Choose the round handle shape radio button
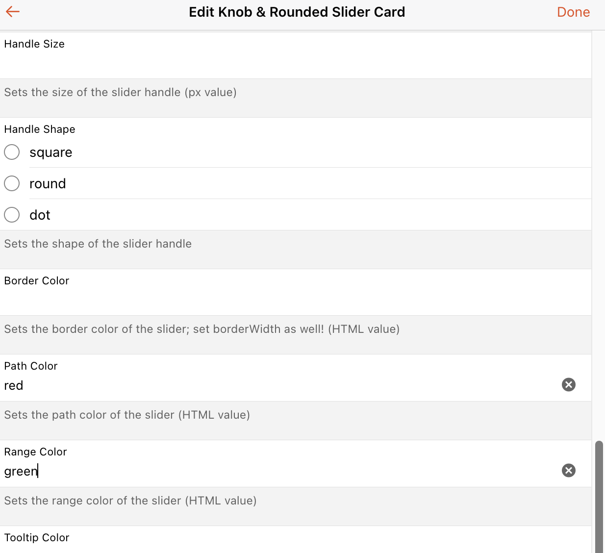 (x=12, y=183)
